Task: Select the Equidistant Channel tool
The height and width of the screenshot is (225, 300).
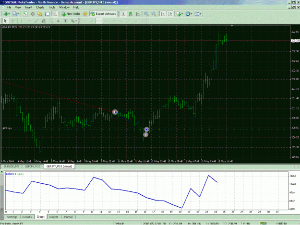Action: pos(44,21)
